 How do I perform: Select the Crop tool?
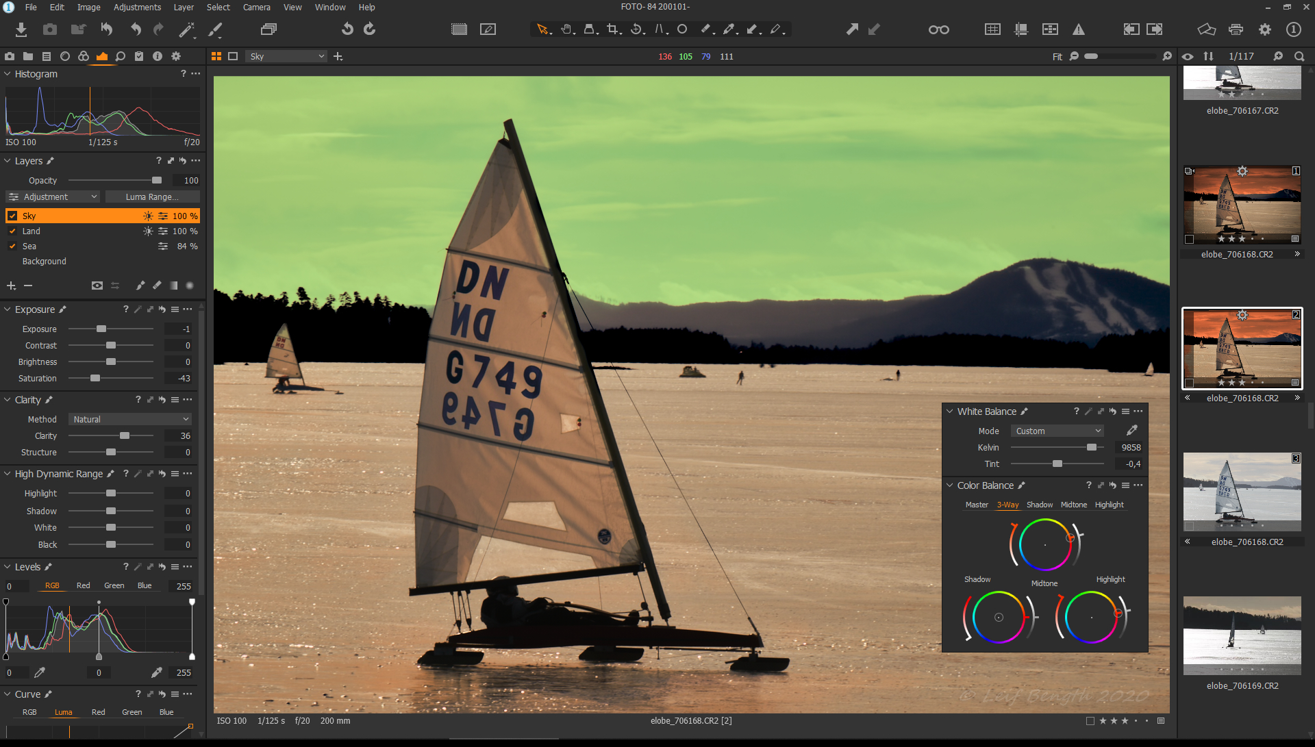tap(613, 29)
